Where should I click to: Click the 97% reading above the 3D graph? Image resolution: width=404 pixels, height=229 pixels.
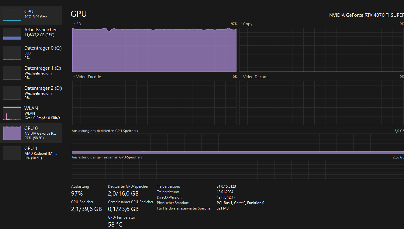click(234, 24)
